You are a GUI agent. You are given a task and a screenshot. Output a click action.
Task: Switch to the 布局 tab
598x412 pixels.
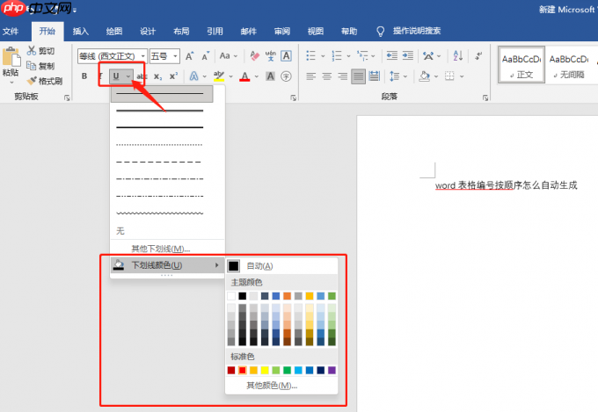click(x=181, y=32)
